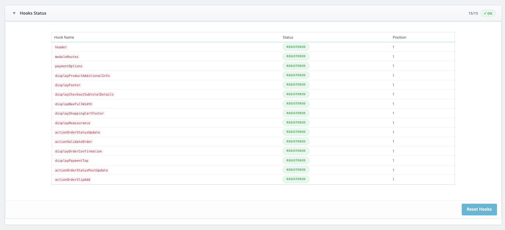Click REGISTERED badge for actionOrderSlipAdd
The height and width of the screenshot is (230, 505).
[x=296, y=179]
